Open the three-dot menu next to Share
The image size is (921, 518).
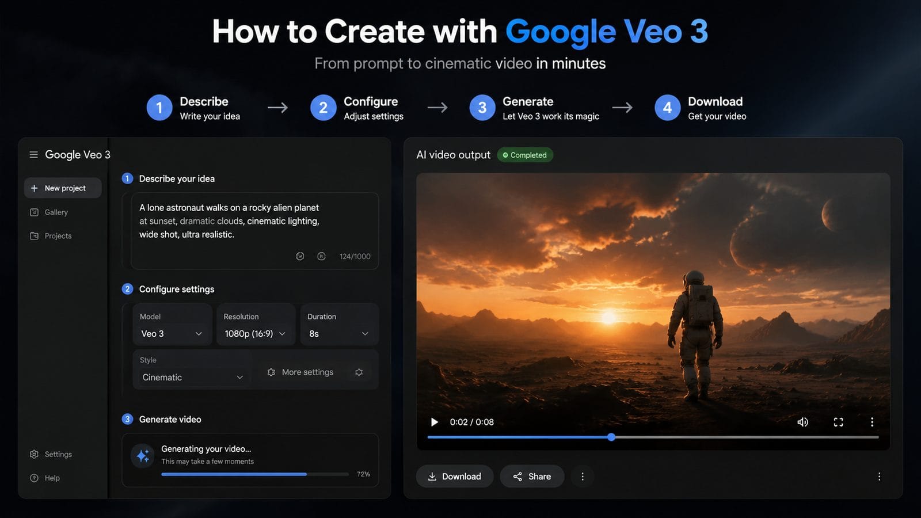(583, 477)
